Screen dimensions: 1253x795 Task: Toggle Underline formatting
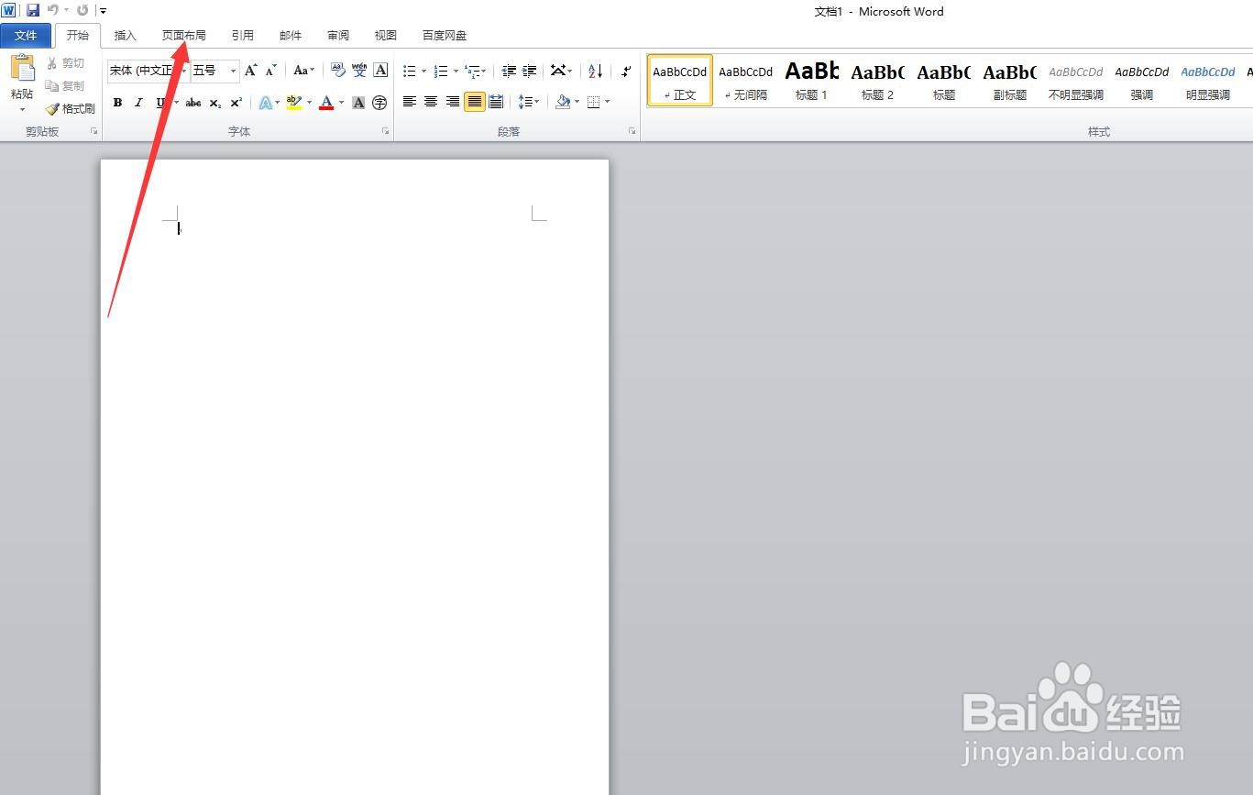pyautogui.click(x=160, y=103)
